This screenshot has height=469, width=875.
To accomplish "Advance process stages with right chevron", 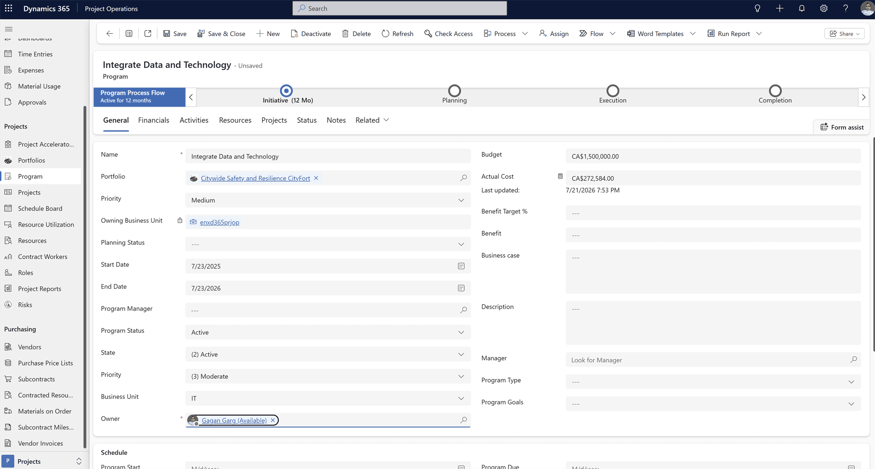I will 863,97.
